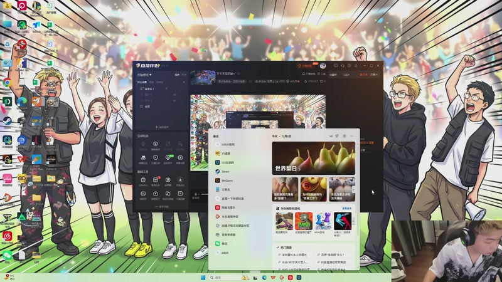The width and height of the screenshot is (502, 282).
Task: Toggle visibility eye of second source row
Action: (x=175, y=95)
